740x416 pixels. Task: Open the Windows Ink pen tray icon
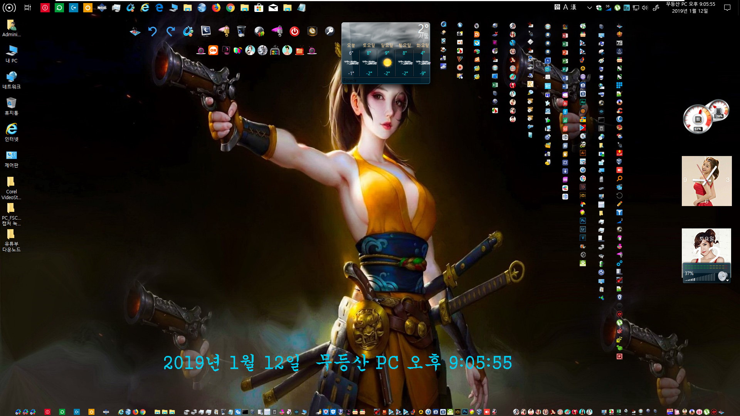[x=656, y=7]
